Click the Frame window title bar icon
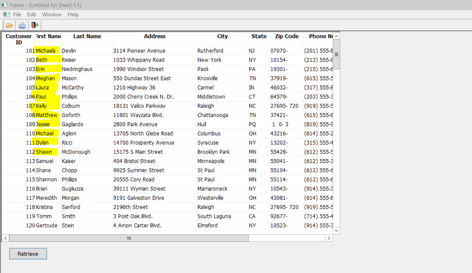472x273 pixels. (x=4, y=5)
